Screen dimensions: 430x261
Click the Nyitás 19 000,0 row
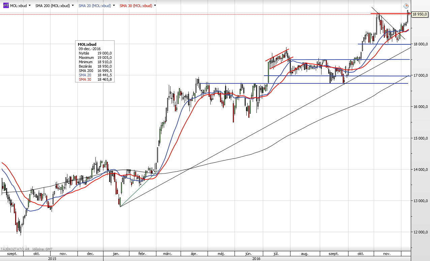[95, 53]
